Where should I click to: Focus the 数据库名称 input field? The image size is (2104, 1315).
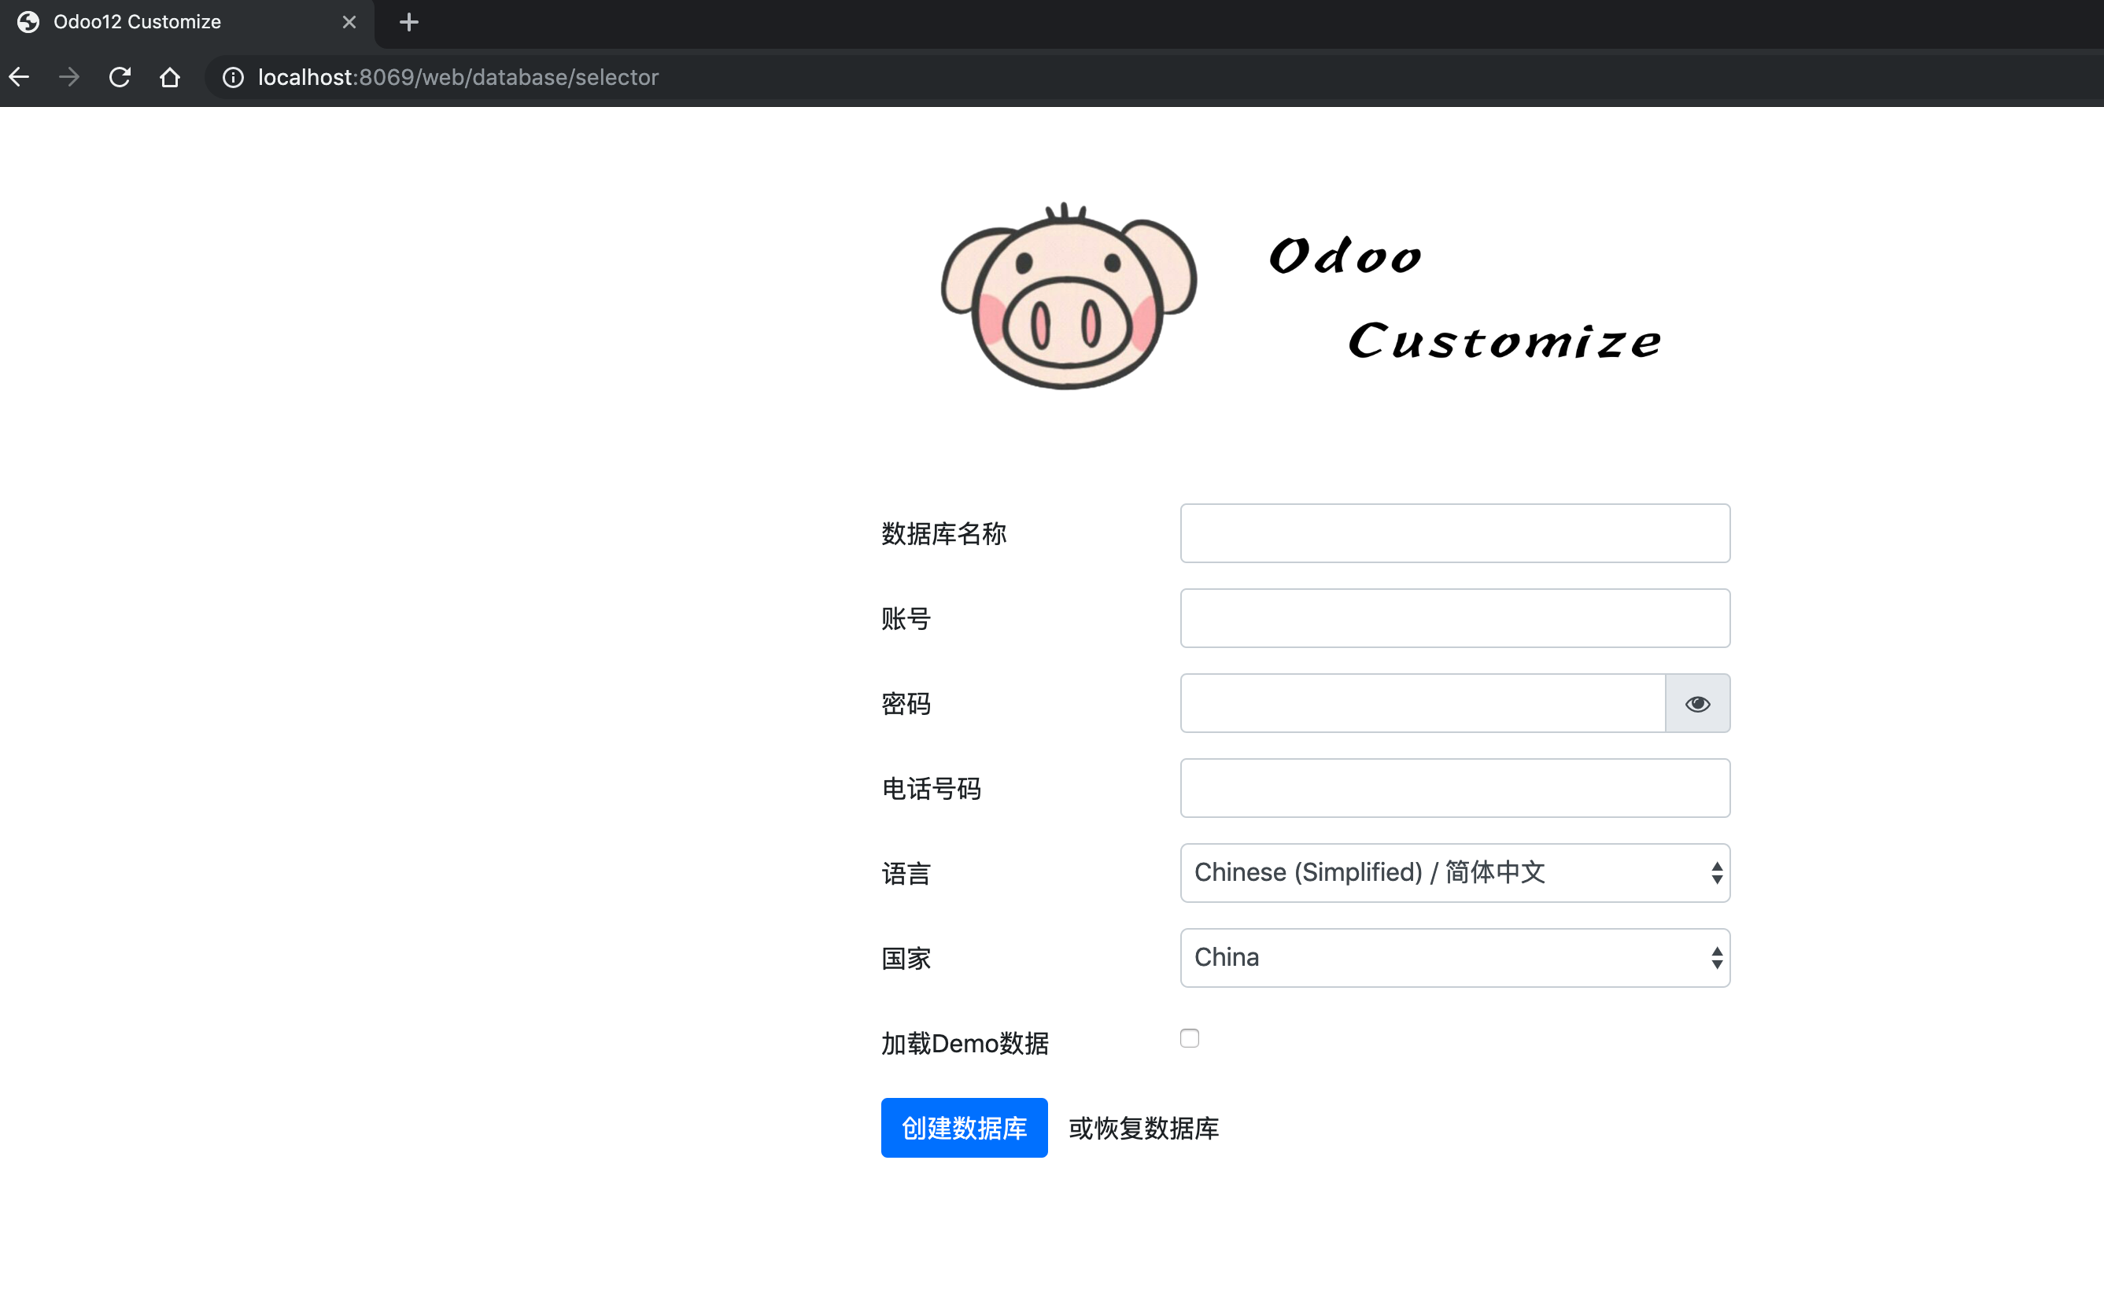(x=1454, y=533)
